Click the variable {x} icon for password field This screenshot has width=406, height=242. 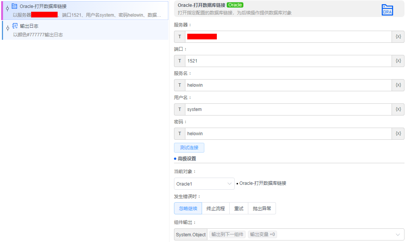tap(398, 134)
